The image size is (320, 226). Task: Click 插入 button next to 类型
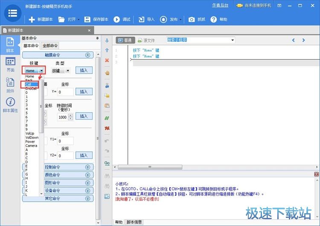click(x=84, y=70)
